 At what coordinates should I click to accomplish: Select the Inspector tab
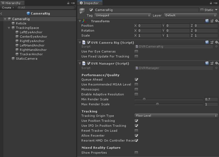pos(90,3)
